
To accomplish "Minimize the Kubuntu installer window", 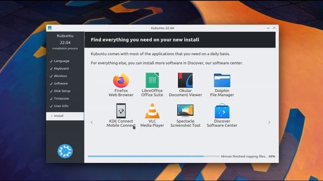I will (268, 28).
